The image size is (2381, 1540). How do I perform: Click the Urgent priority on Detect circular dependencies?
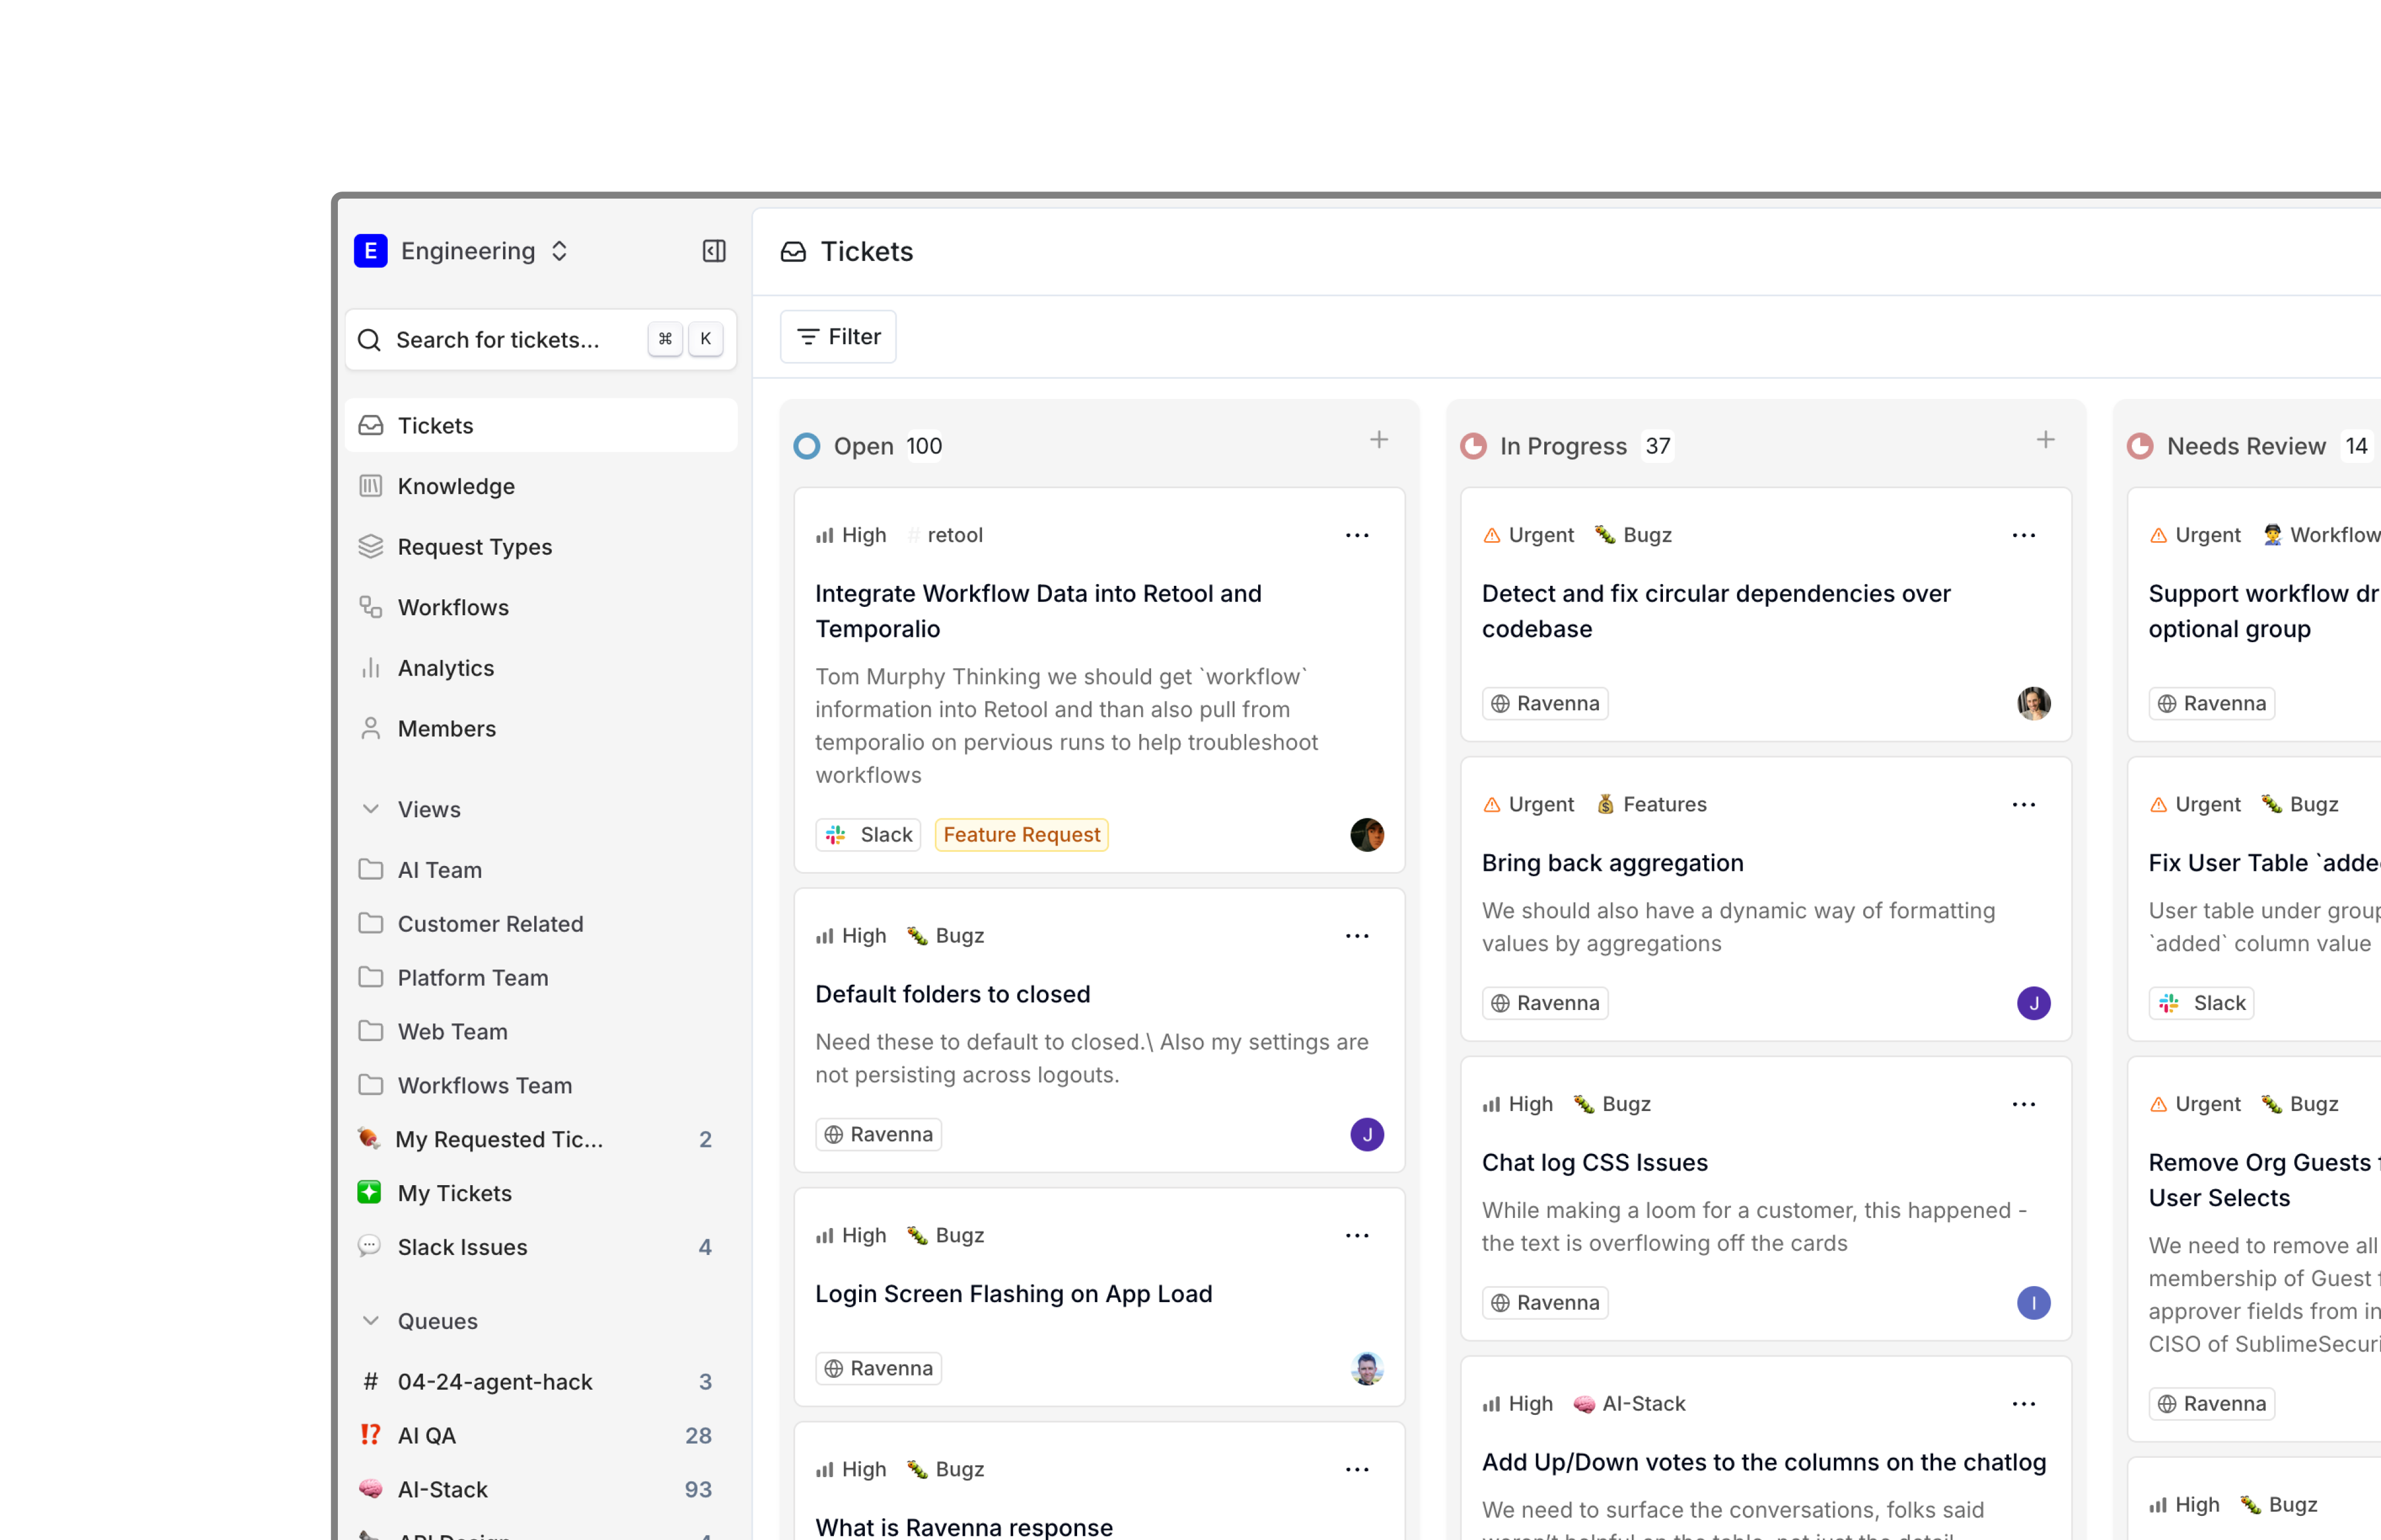(1528, 536)
